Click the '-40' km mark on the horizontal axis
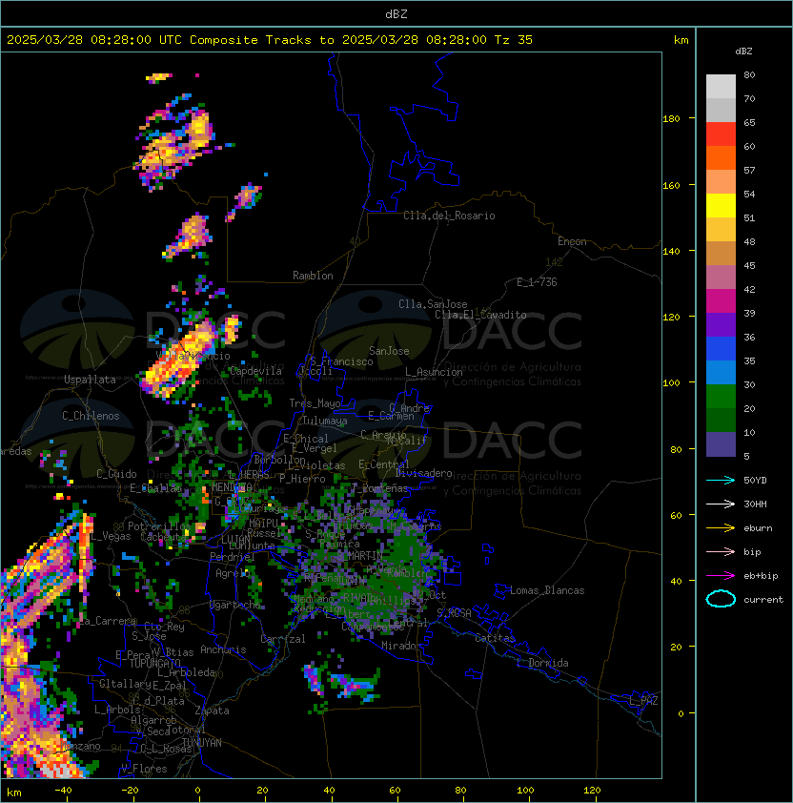This screenshot has height=803, width=793. pyautogui.click(x=63, y=791)
